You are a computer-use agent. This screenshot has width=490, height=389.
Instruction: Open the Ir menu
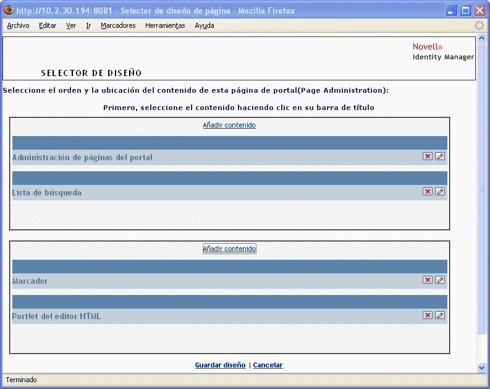(x=88, y=25)
